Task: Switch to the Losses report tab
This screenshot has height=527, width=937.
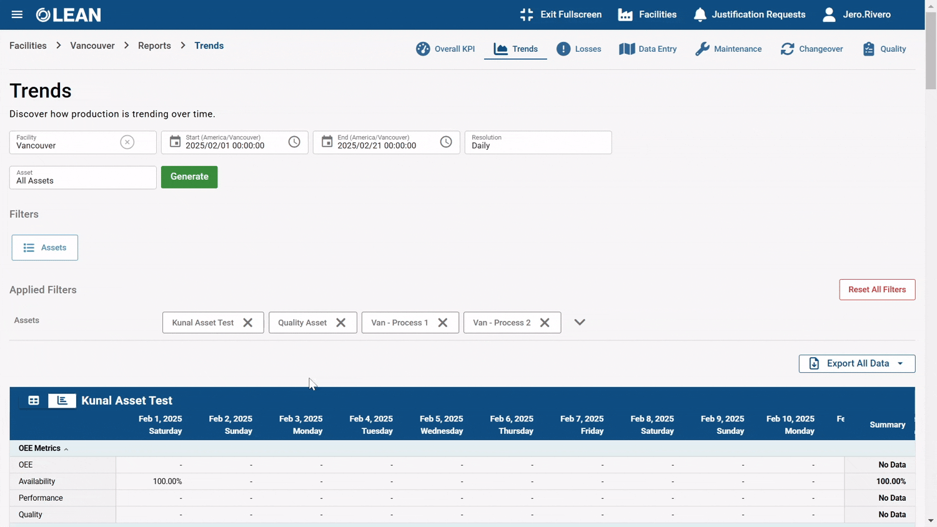Action: click(x=579, y=49)
